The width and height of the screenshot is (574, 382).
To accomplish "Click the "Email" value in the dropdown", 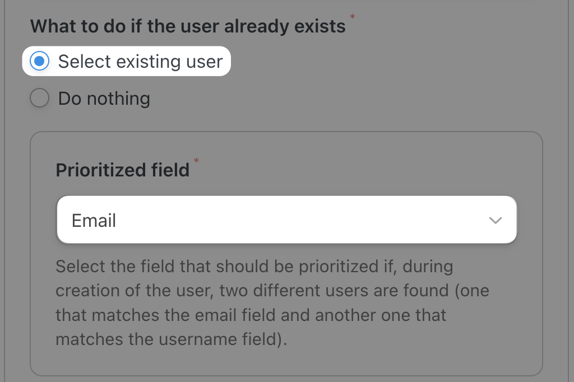I will [x=94, y=220].
